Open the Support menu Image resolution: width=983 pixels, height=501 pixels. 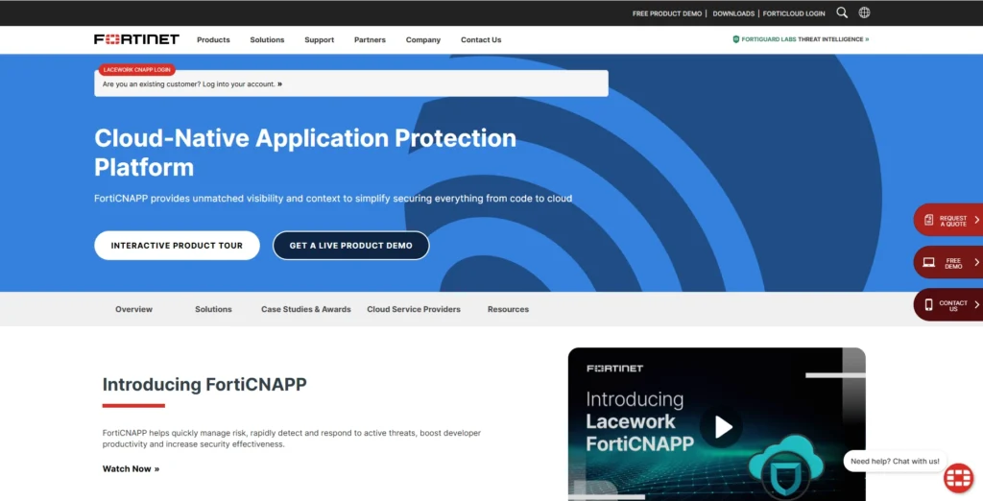tap(319, 39)
